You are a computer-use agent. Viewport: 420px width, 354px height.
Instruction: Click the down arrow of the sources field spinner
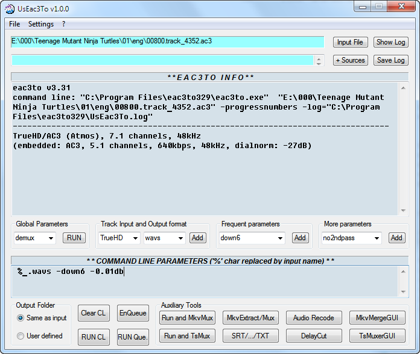coord(319,63)
